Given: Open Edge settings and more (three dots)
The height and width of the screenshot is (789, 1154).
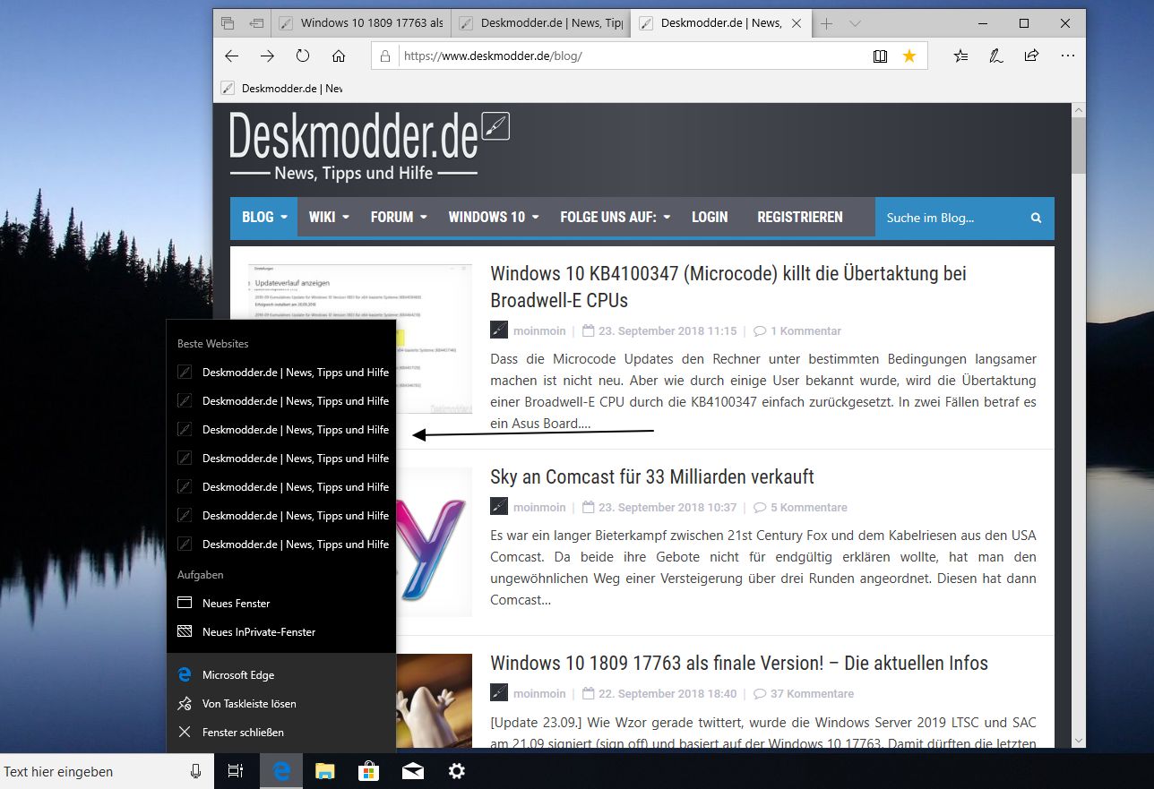Looking at the screenshot, I should [x=1067, y=56].
